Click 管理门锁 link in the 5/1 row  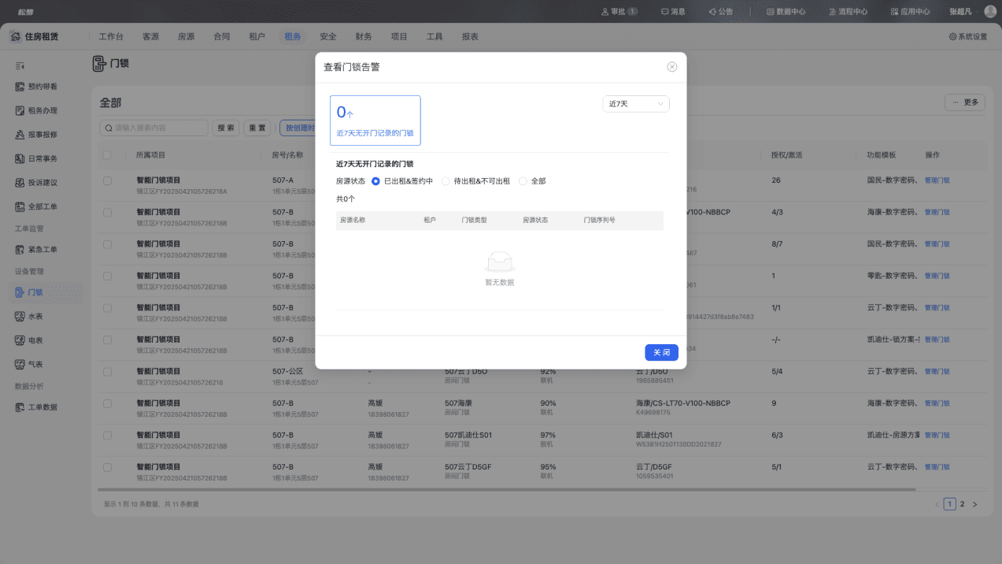click(937, 466)
